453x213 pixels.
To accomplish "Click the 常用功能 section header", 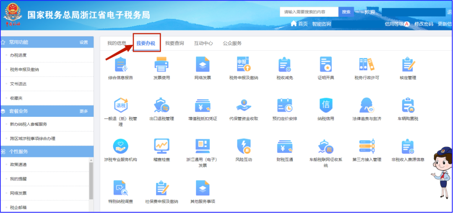I will coord(47,42).
